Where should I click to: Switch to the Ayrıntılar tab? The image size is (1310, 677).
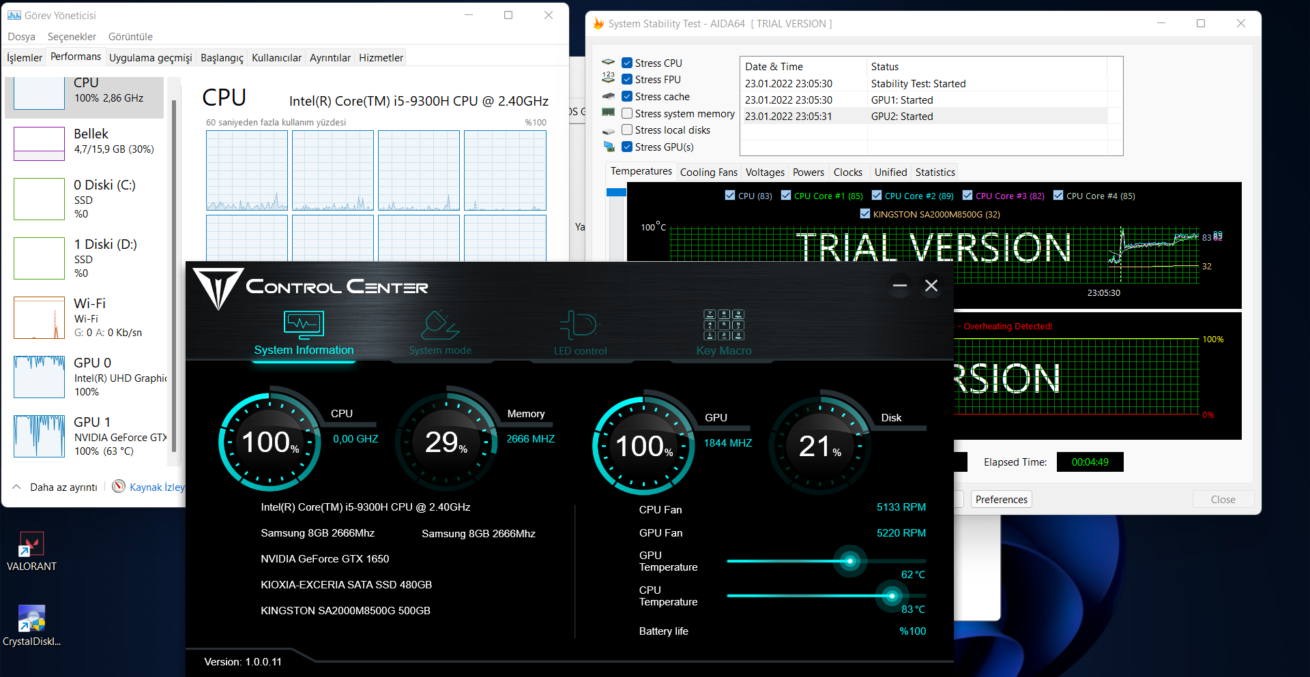click(x=330, y=58)
